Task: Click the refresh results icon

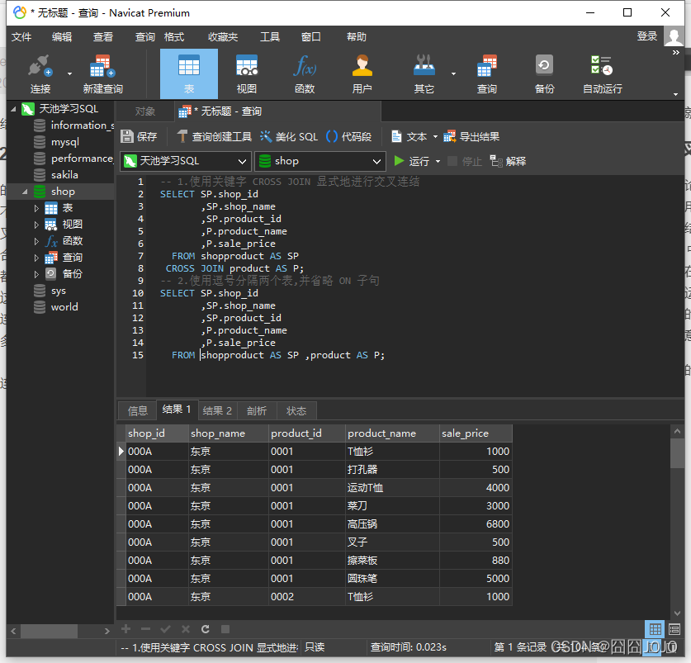Action: [x=206, y=629]
